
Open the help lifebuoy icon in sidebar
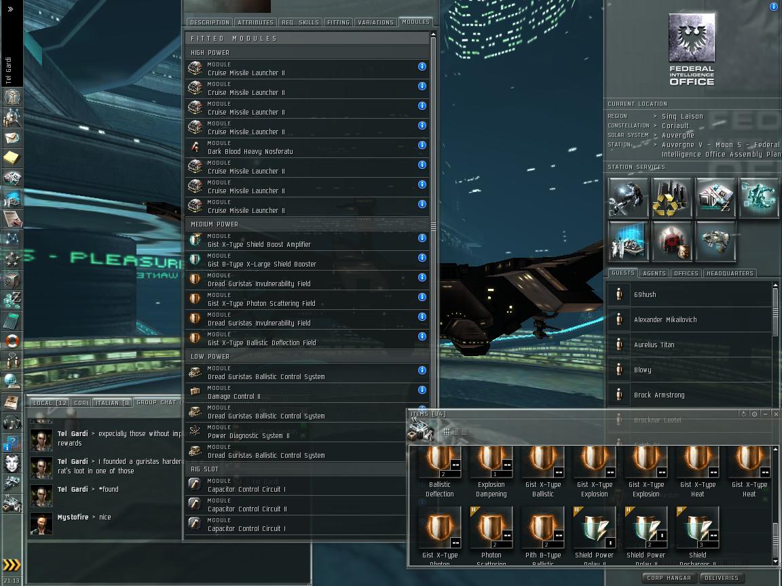point(12,341)
